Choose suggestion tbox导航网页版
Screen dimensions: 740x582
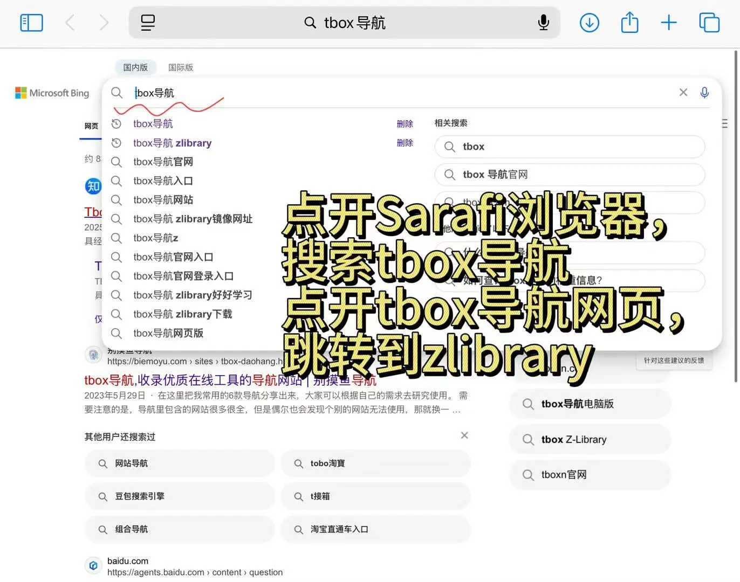[168, 333]
